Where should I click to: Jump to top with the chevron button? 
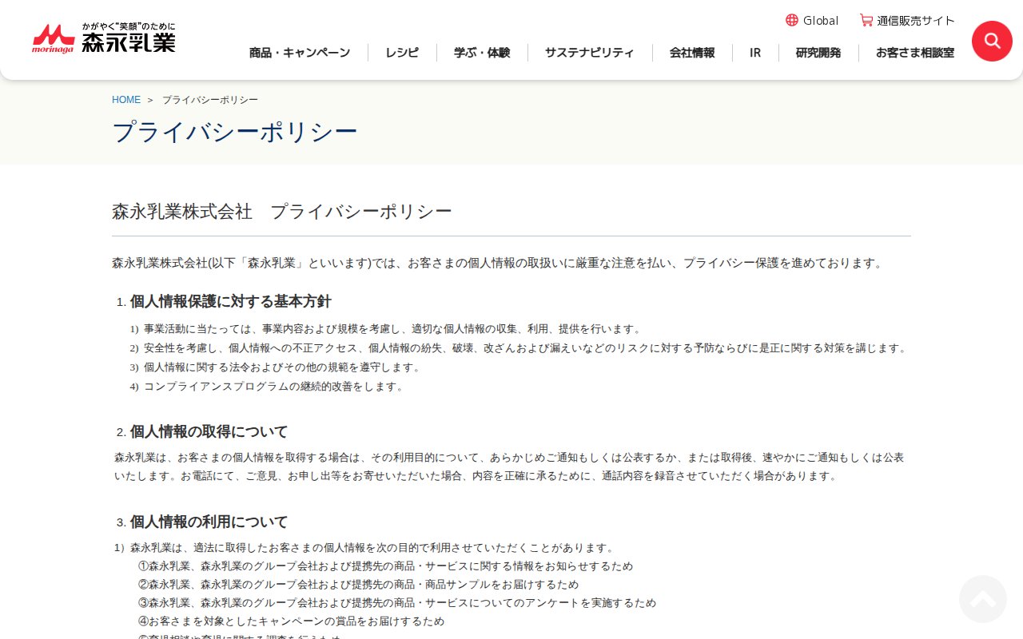click(x=983, y=599)
